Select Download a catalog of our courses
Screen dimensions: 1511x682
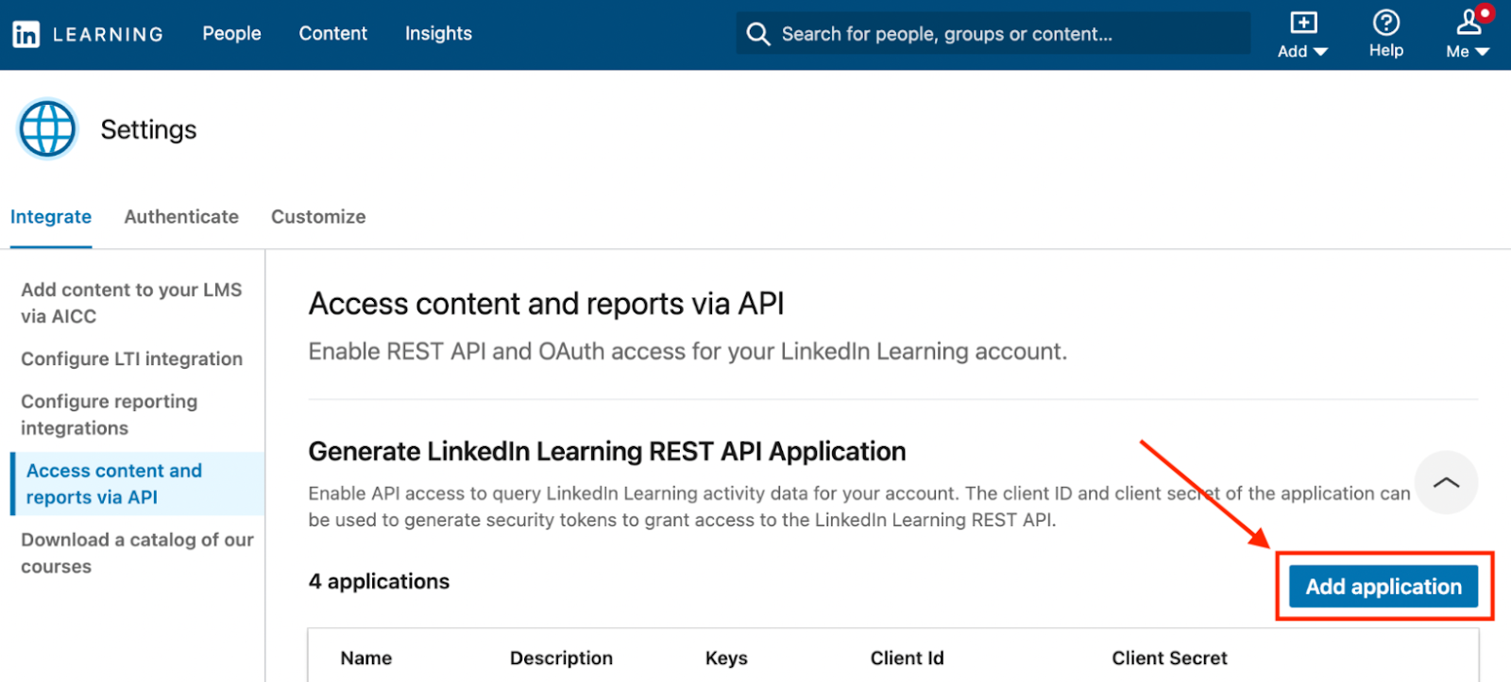(x=138, y=553)
